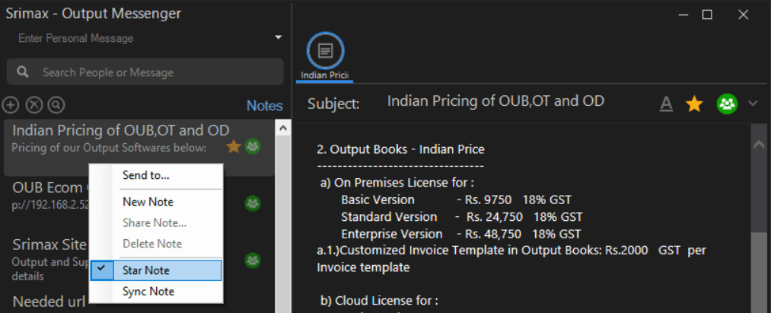
Task: Click the '2. Output Books - Indian Price' heading
Action: [401, 149]
